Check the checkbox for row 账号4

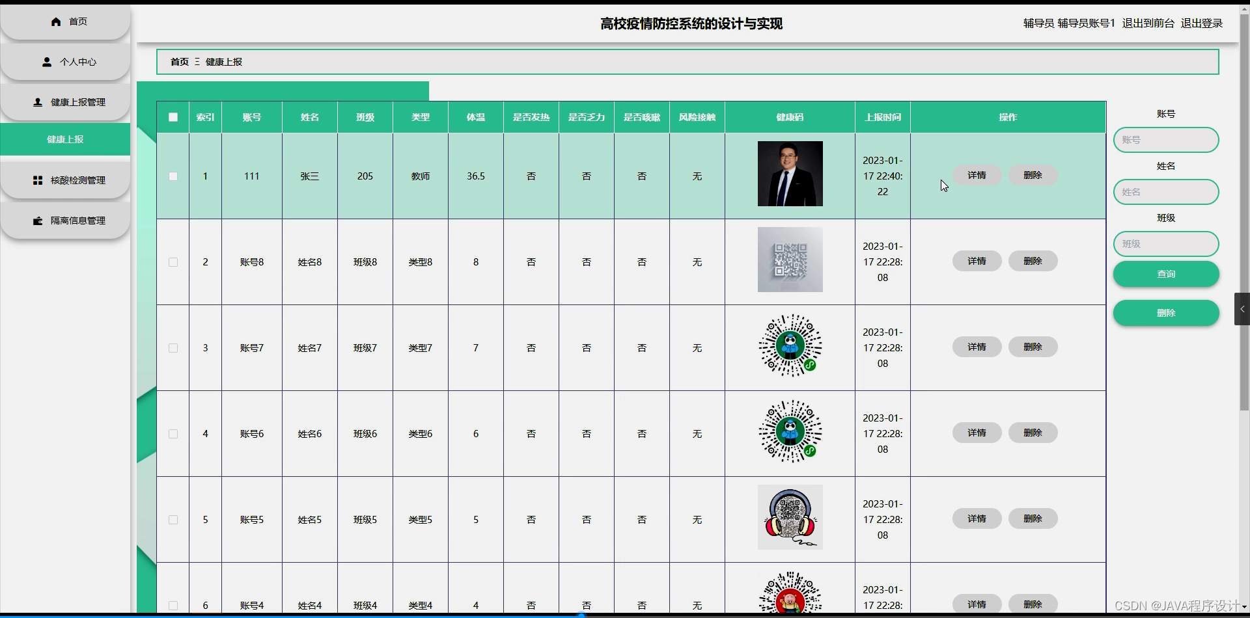[x=173, y=606]
